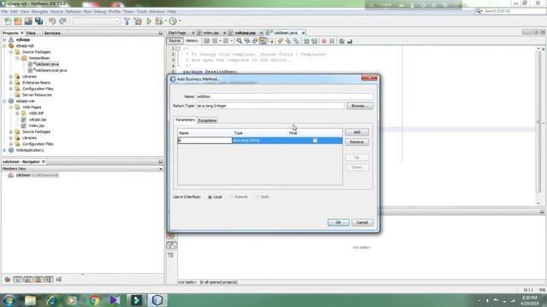Click the Last Edit editor toolbar icon

pyautogui.click(x=207, y=41)
